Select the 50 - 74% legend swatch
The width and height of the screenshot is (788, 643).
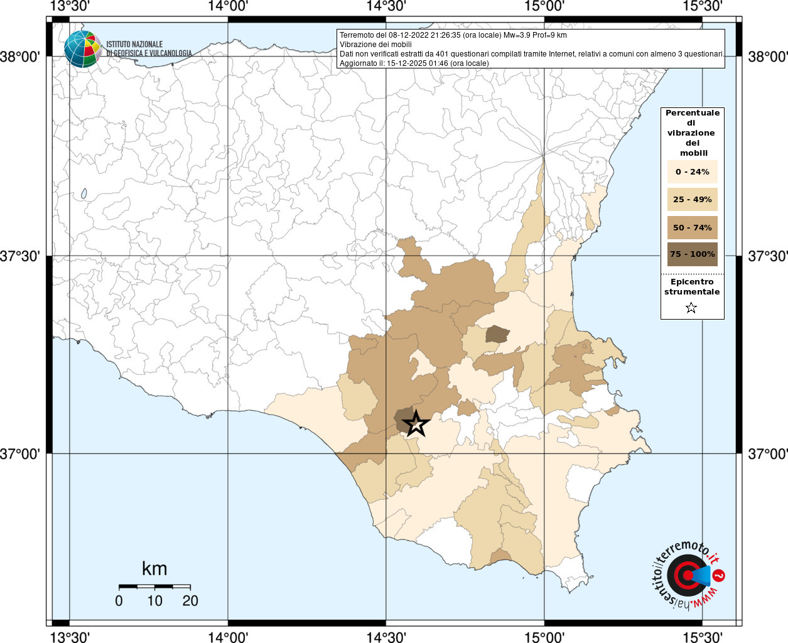point(692,227)
